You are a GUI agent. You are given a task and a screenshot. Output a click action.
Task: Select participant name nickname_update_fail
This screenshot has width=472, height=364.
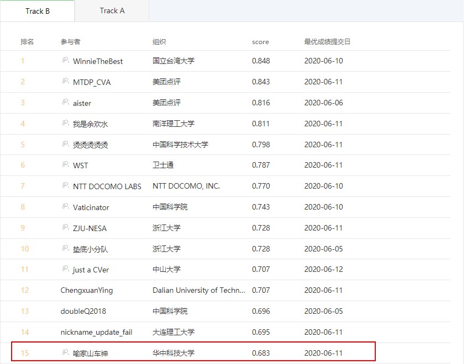[96, 332]
